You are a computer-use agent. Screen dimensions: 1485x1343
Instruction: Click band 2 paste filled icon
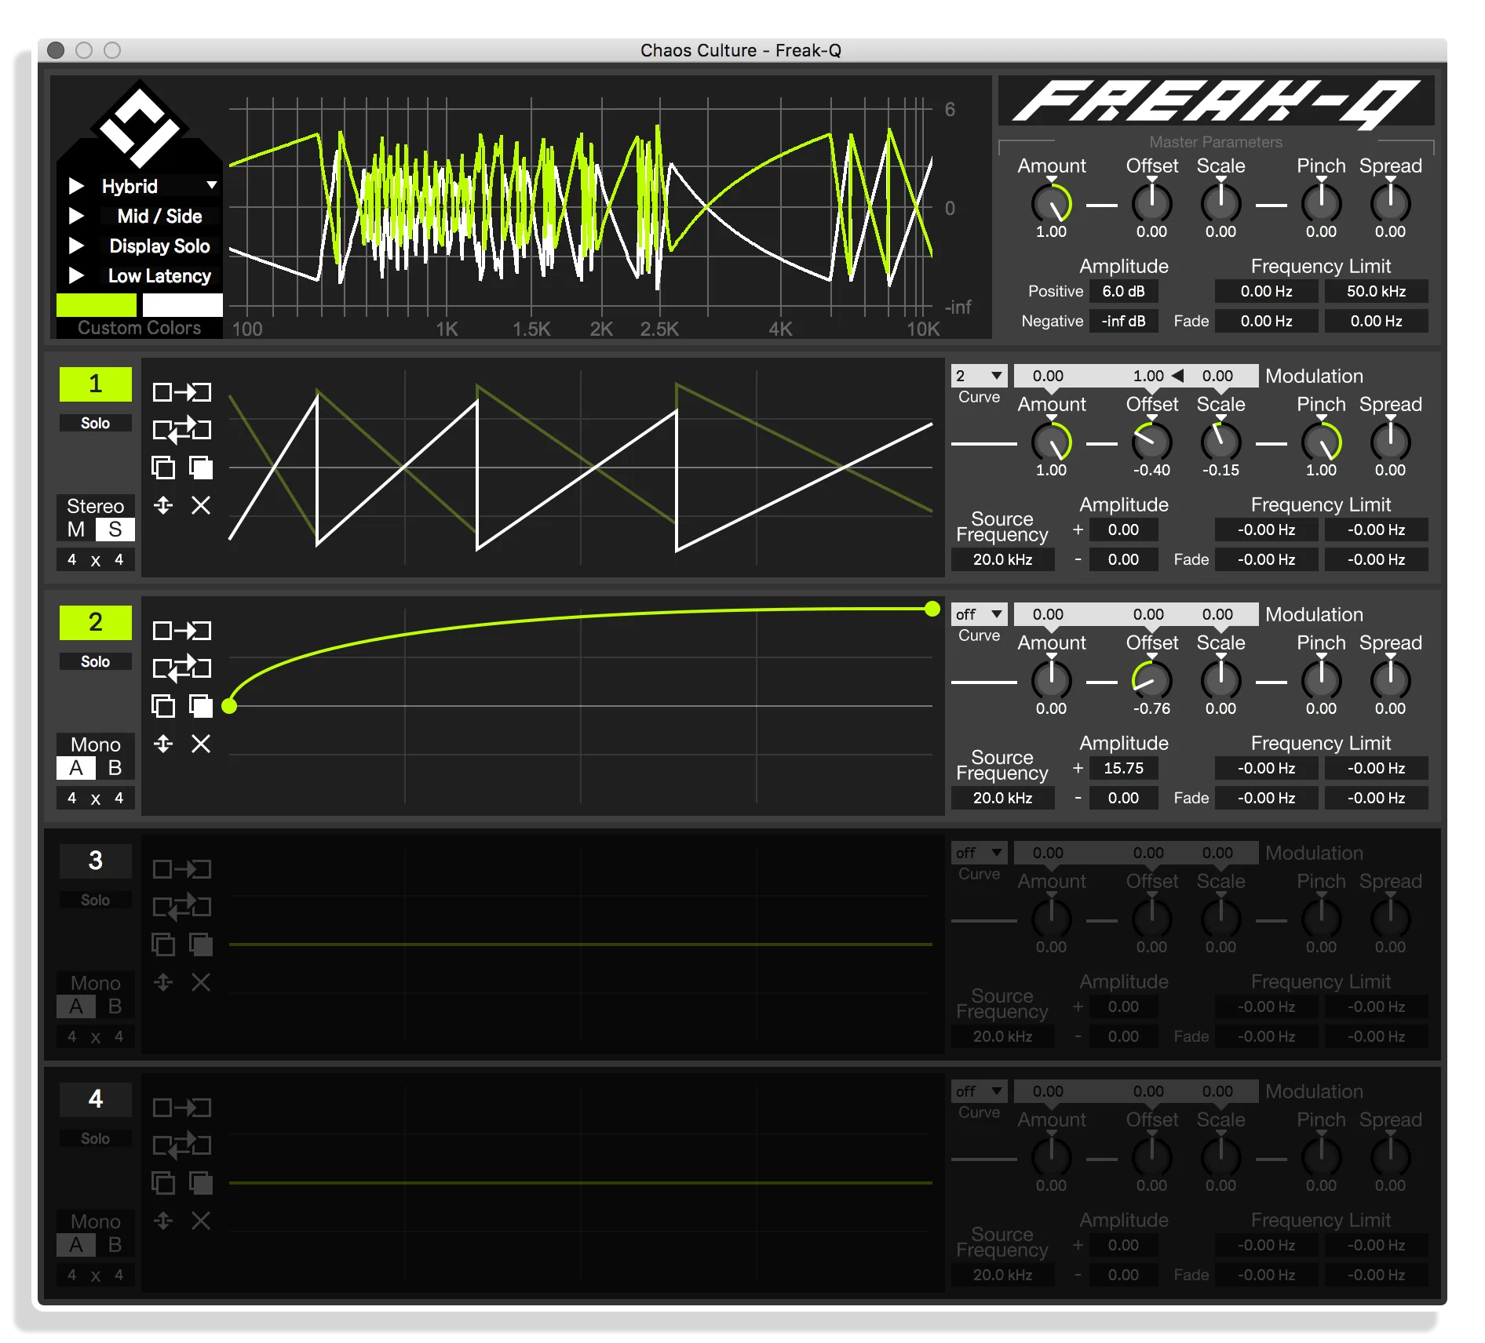point(201,706)
